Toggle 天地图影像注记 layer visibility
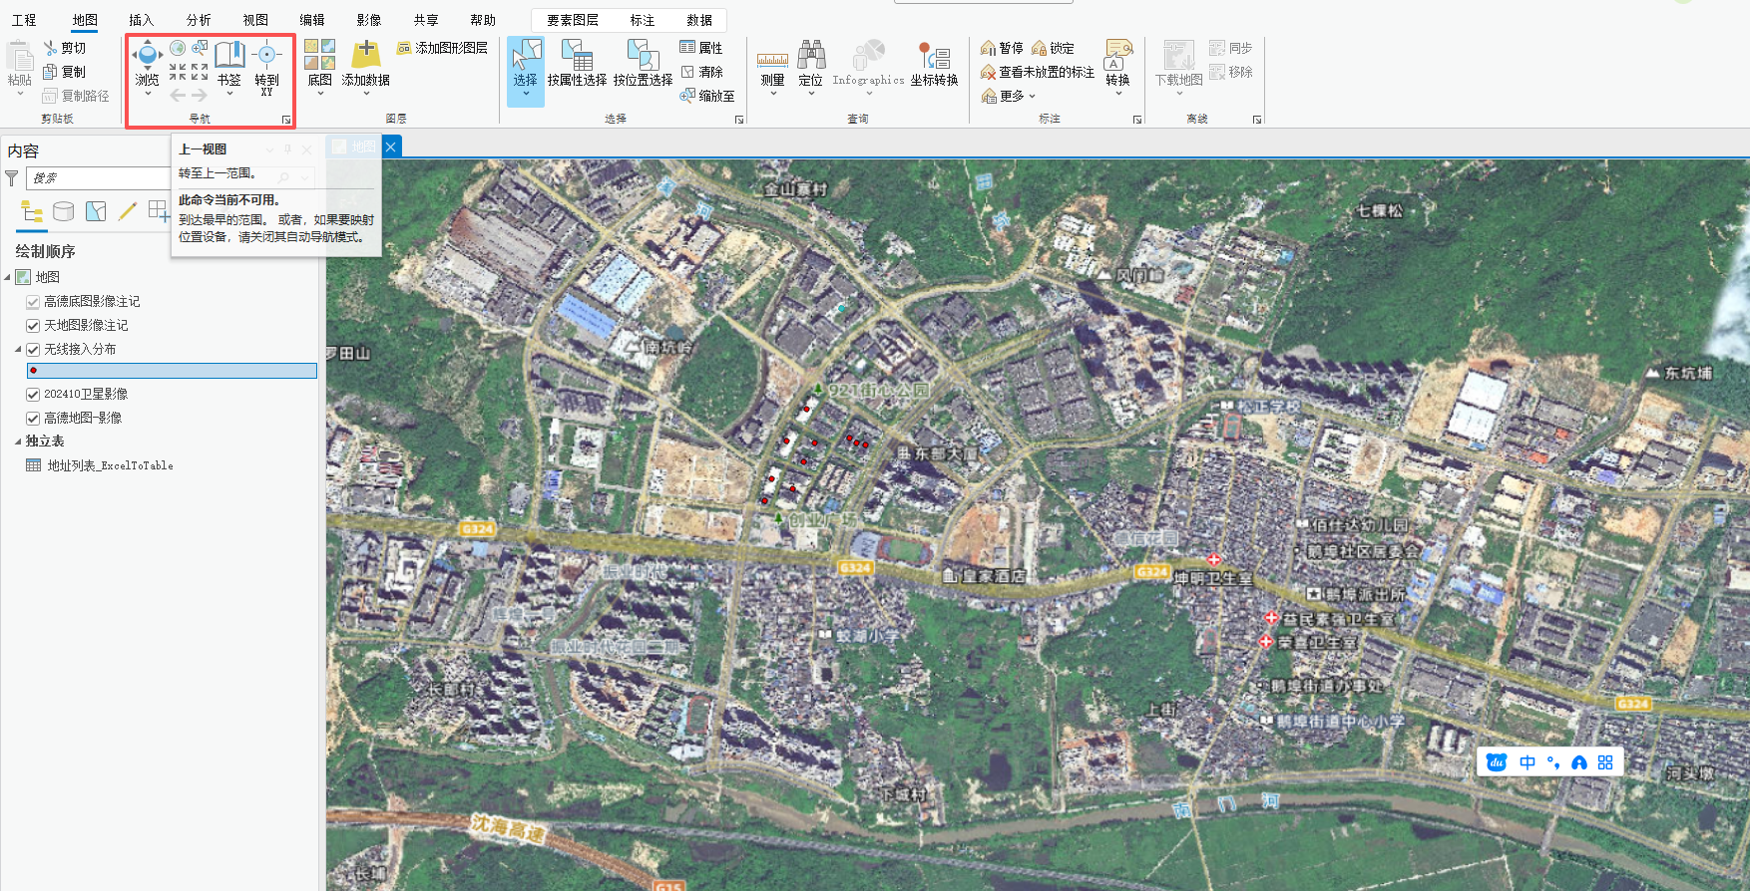The image size is (1750, 891). [33, 326]
